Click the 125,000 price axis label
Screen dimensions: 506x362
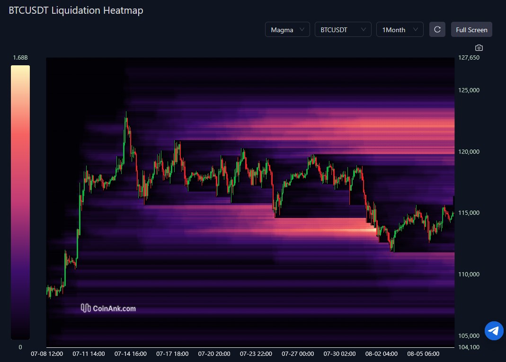(x=469, y=90)
